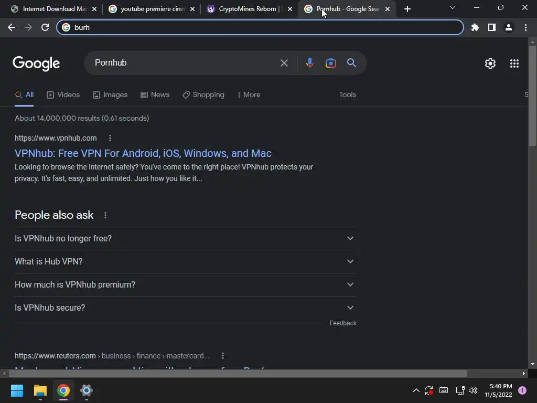
Task: Open options beside vpnhub.com result
Action: pos(110,138)
